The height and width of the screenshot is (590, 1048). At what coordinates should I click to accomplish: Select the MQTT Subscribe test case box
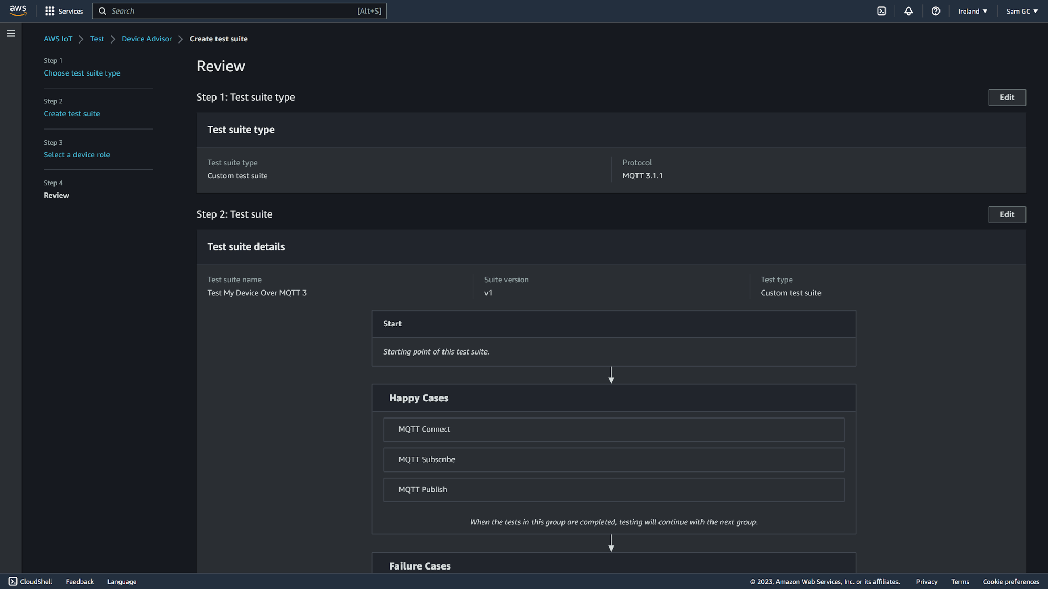tap(613, 459)
